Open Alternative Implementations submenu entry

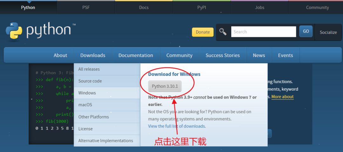pos(107,141)
